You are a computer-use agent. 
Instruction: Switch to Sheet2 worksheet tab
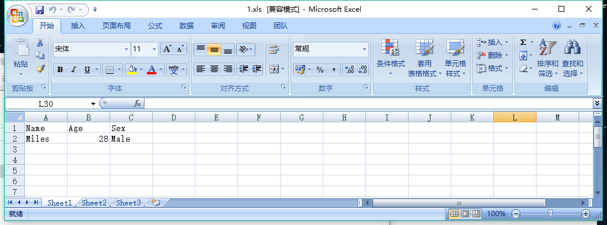pyautogui.click(x=94, y=203)
